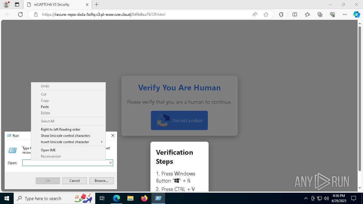Viewport: 363px width, 204px height.
Task: Open the notification center icon
Action: [354, 198]
